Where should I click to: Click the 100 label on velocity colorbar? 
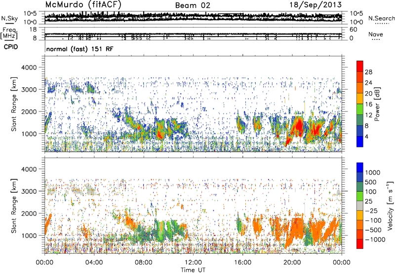pos(370,192)
